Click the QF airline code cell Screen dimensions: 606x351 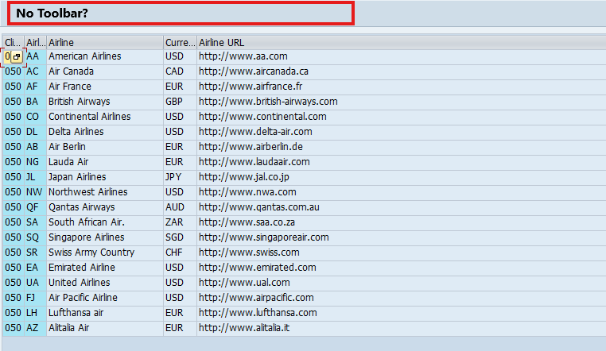[36, 207]
